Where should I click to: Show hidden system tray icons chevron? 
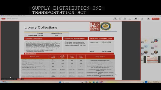(x=141, y=82)
